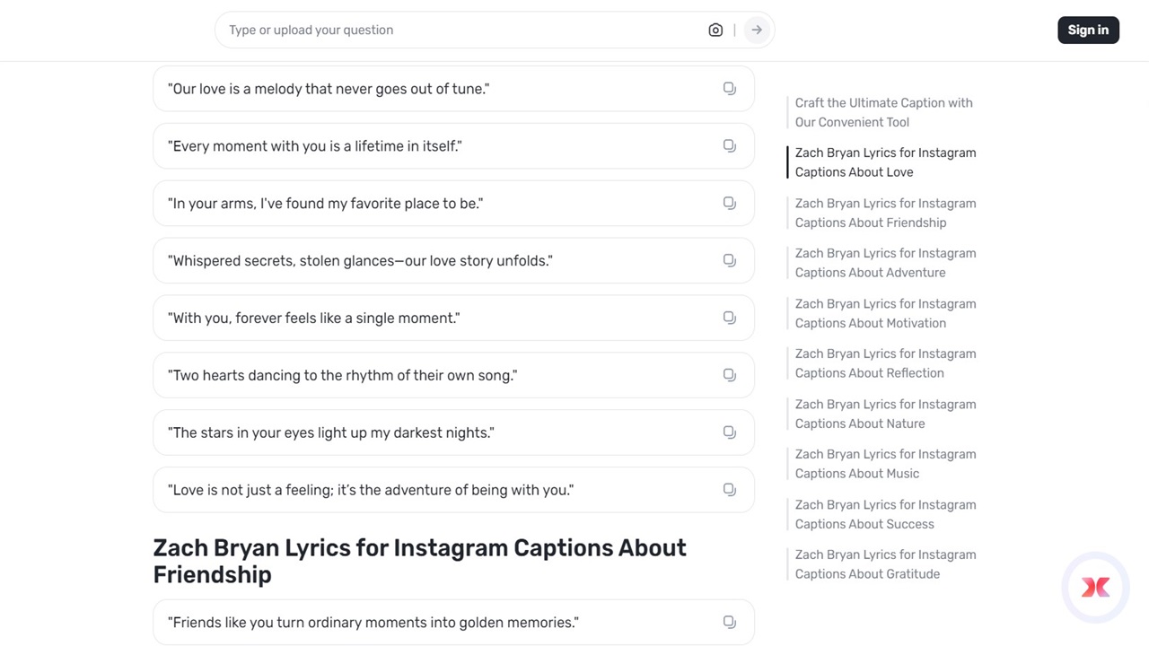Viewport: 1149px width, 646px height.
Task: Copy the "Friends like you" caption
Action: click(x=730, y=623)
